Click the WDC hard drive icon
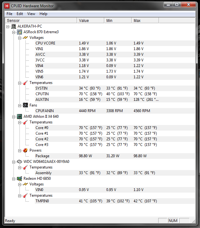 (19, 162)
